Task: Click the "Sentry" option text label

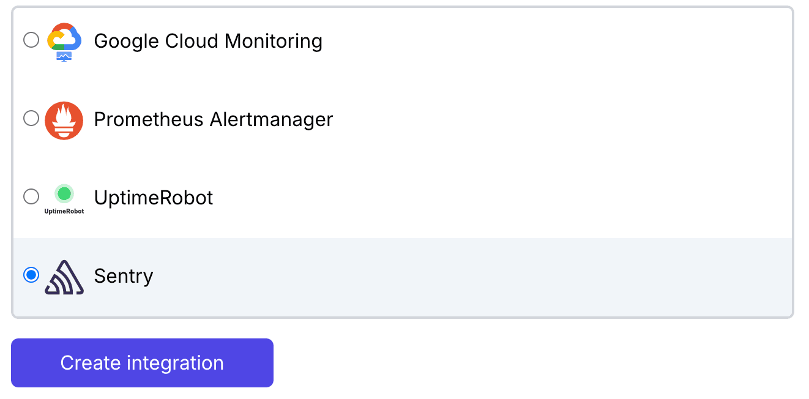Action: [124, 276]
